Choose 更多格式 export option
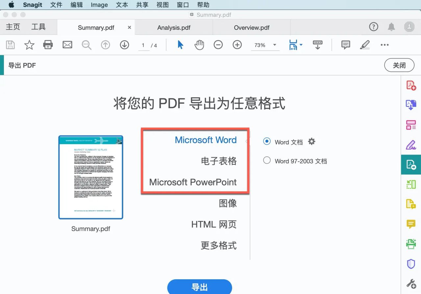 [x=219, y=245]
